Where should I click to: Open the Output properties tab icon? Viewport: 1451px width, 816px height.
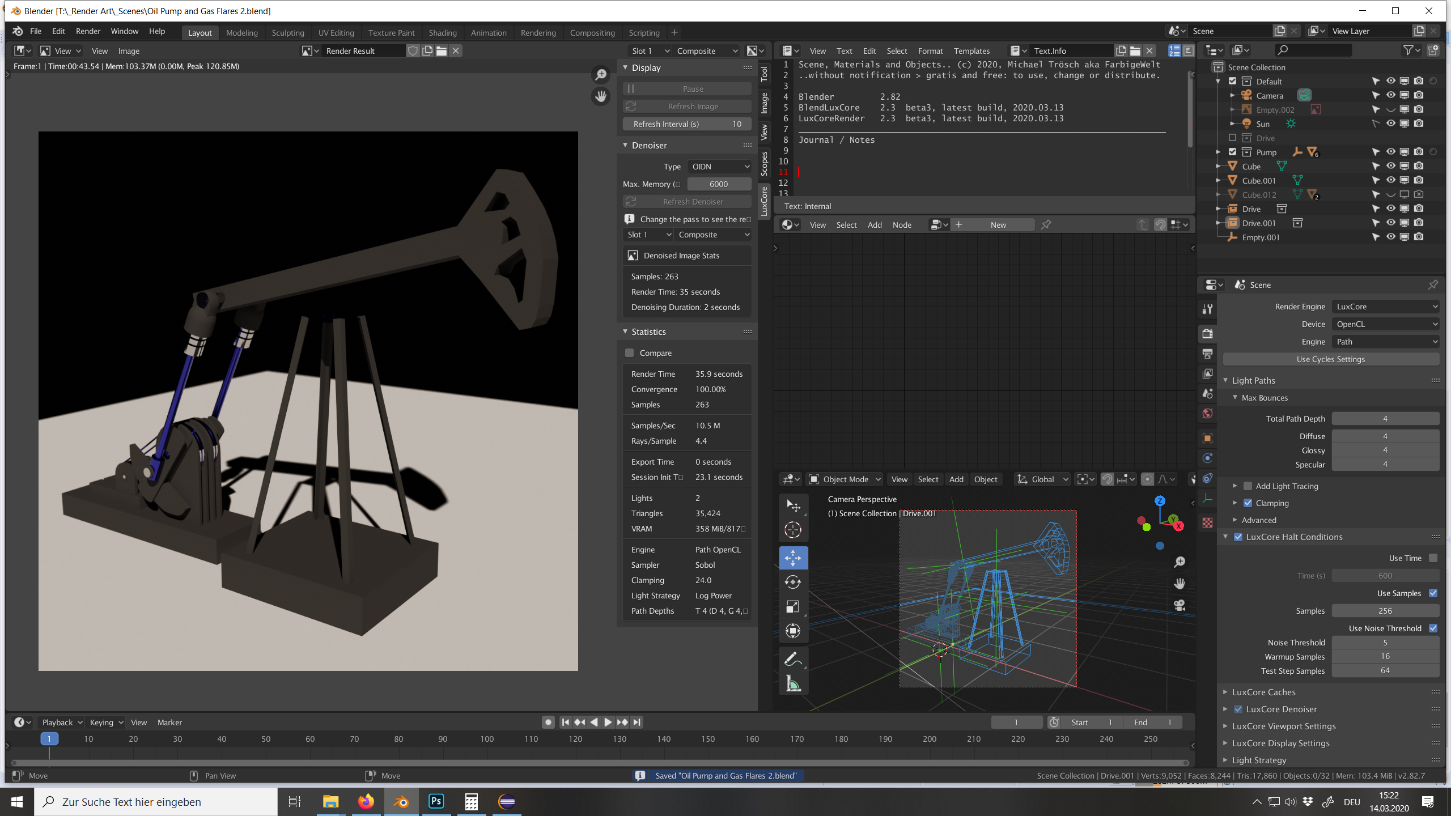click(1207, 354)
